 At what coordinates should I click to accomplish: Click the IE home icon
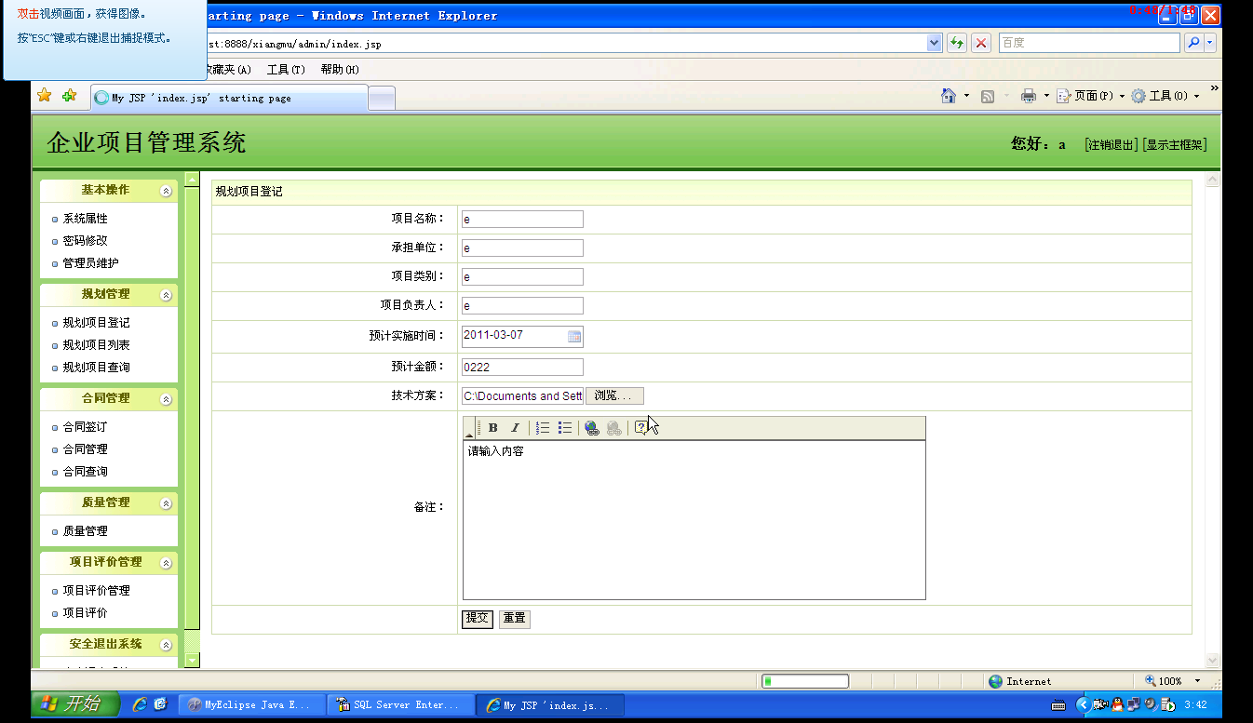point(949,96)
